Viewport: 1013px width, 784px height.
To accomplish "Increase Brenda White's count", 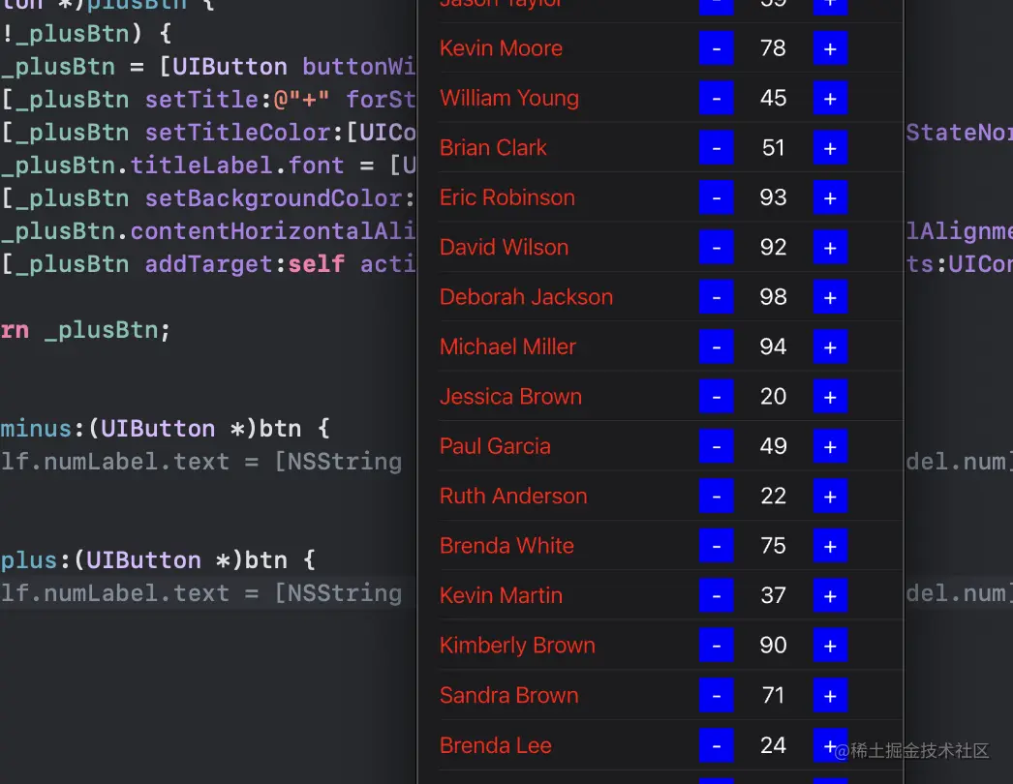I will coord(830,546).
